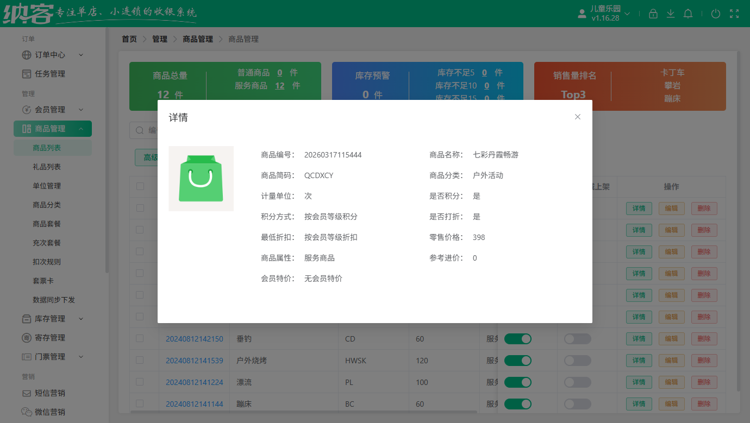Select the lock screen icon in top bar
Viewport: 750px width, 423px height.
click(653, 14)
